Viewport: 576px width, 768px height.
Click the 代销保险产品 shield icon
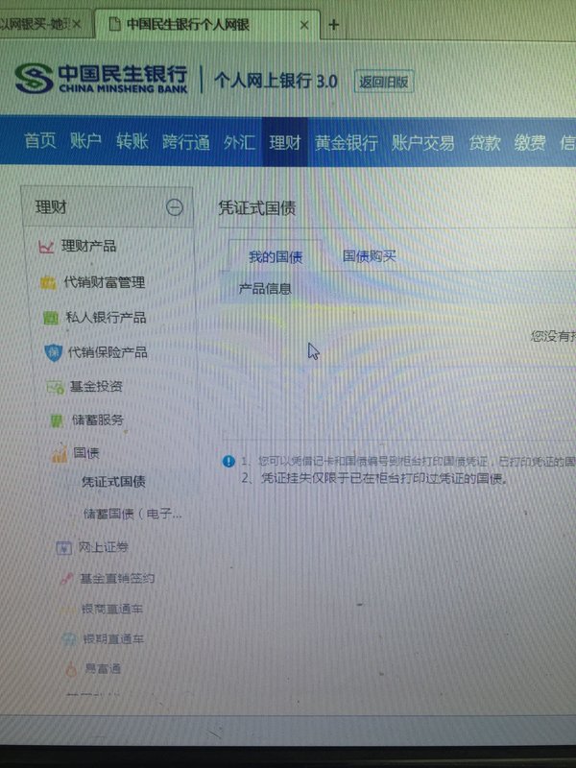pos(54,352)
